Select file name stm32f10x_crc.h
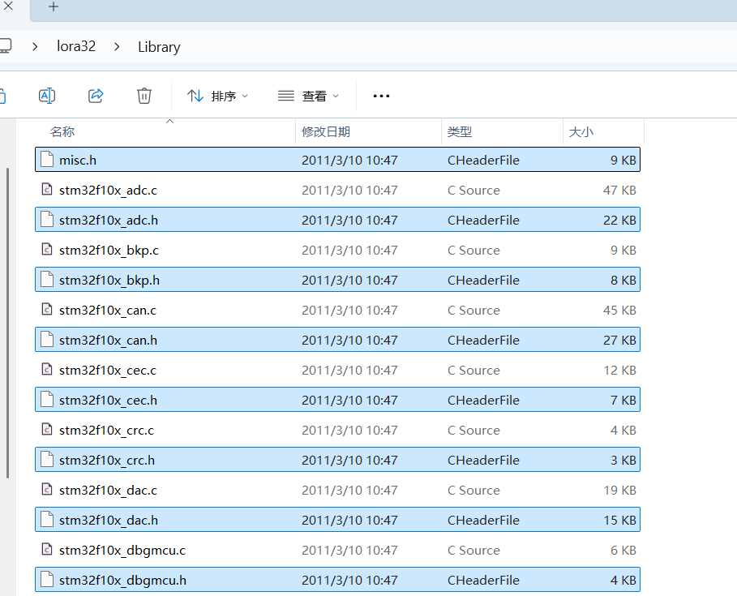This screenshot has width=737, height=596. (x=107, y=461)
